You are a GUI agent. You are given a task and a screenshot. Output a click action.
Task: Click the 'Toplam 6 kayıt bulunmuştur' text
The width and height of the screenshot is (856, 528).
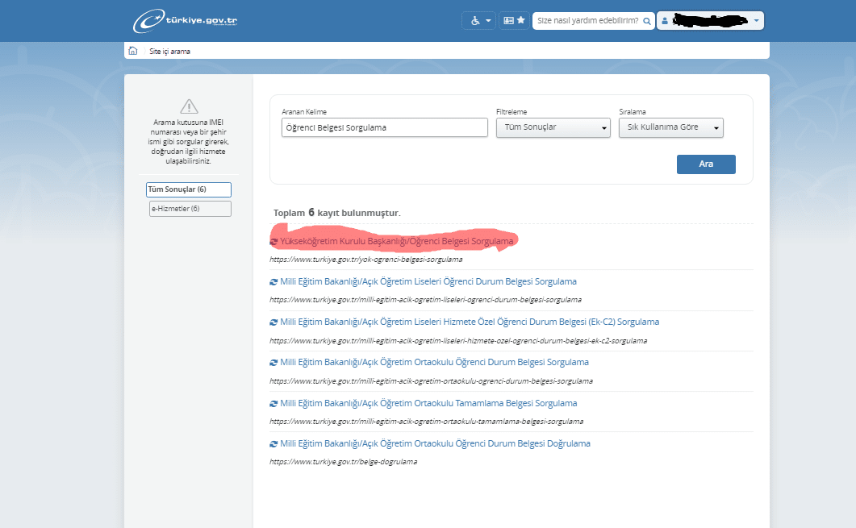(x=336, y=213)
